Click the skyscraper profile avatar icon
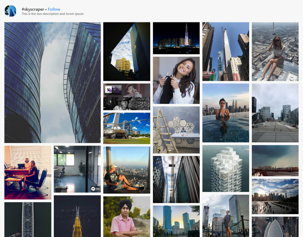Image resolution: width=303 pixels, height=237 pixels. 10,11
